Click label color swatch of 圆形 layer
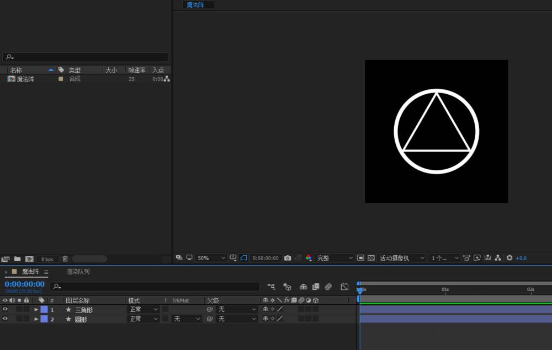This screenshot has height=350, width=552. coord(44,319)
